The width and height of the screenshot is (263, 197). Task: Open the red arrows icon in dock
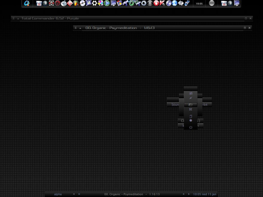pos(51,3)
